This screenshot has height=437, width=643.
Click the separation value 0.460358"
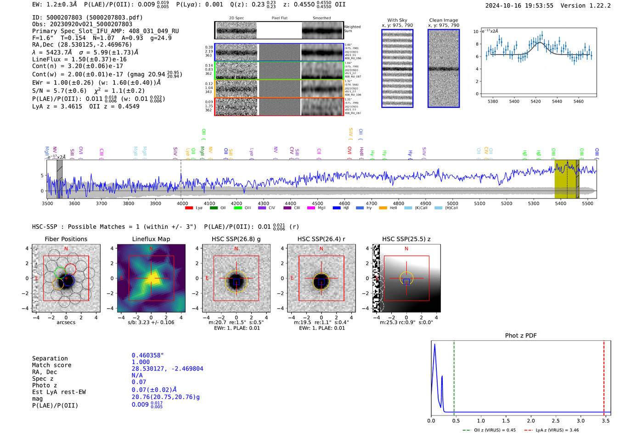(148, 355)
